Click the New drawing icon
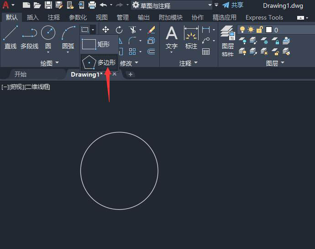315x249 pixels. click(x=26, y=5)
